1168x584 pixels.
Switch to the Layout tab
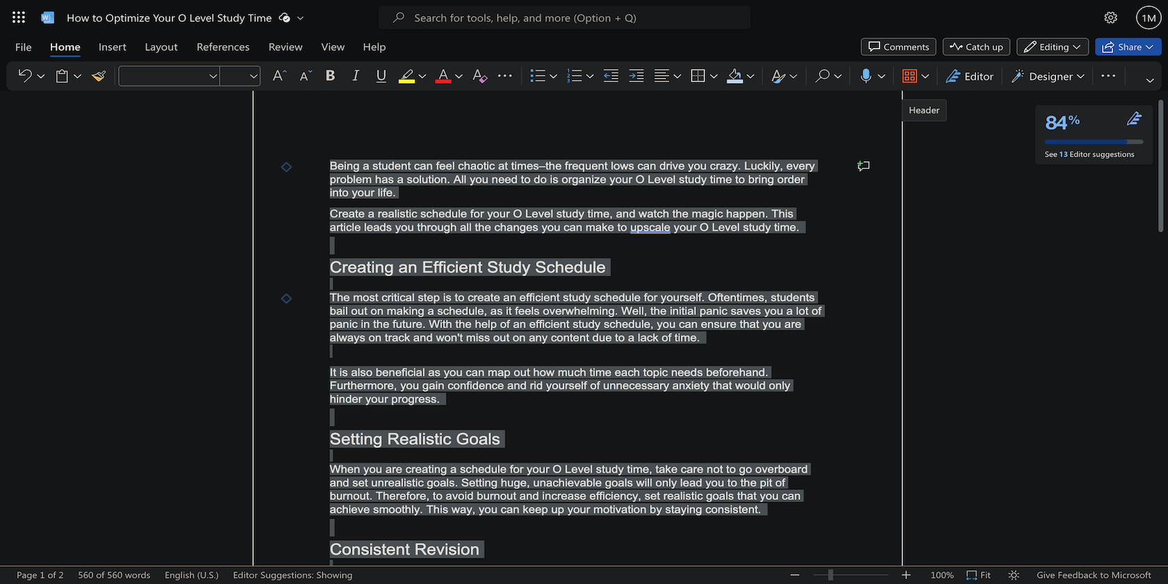click(x=161, y=47)
